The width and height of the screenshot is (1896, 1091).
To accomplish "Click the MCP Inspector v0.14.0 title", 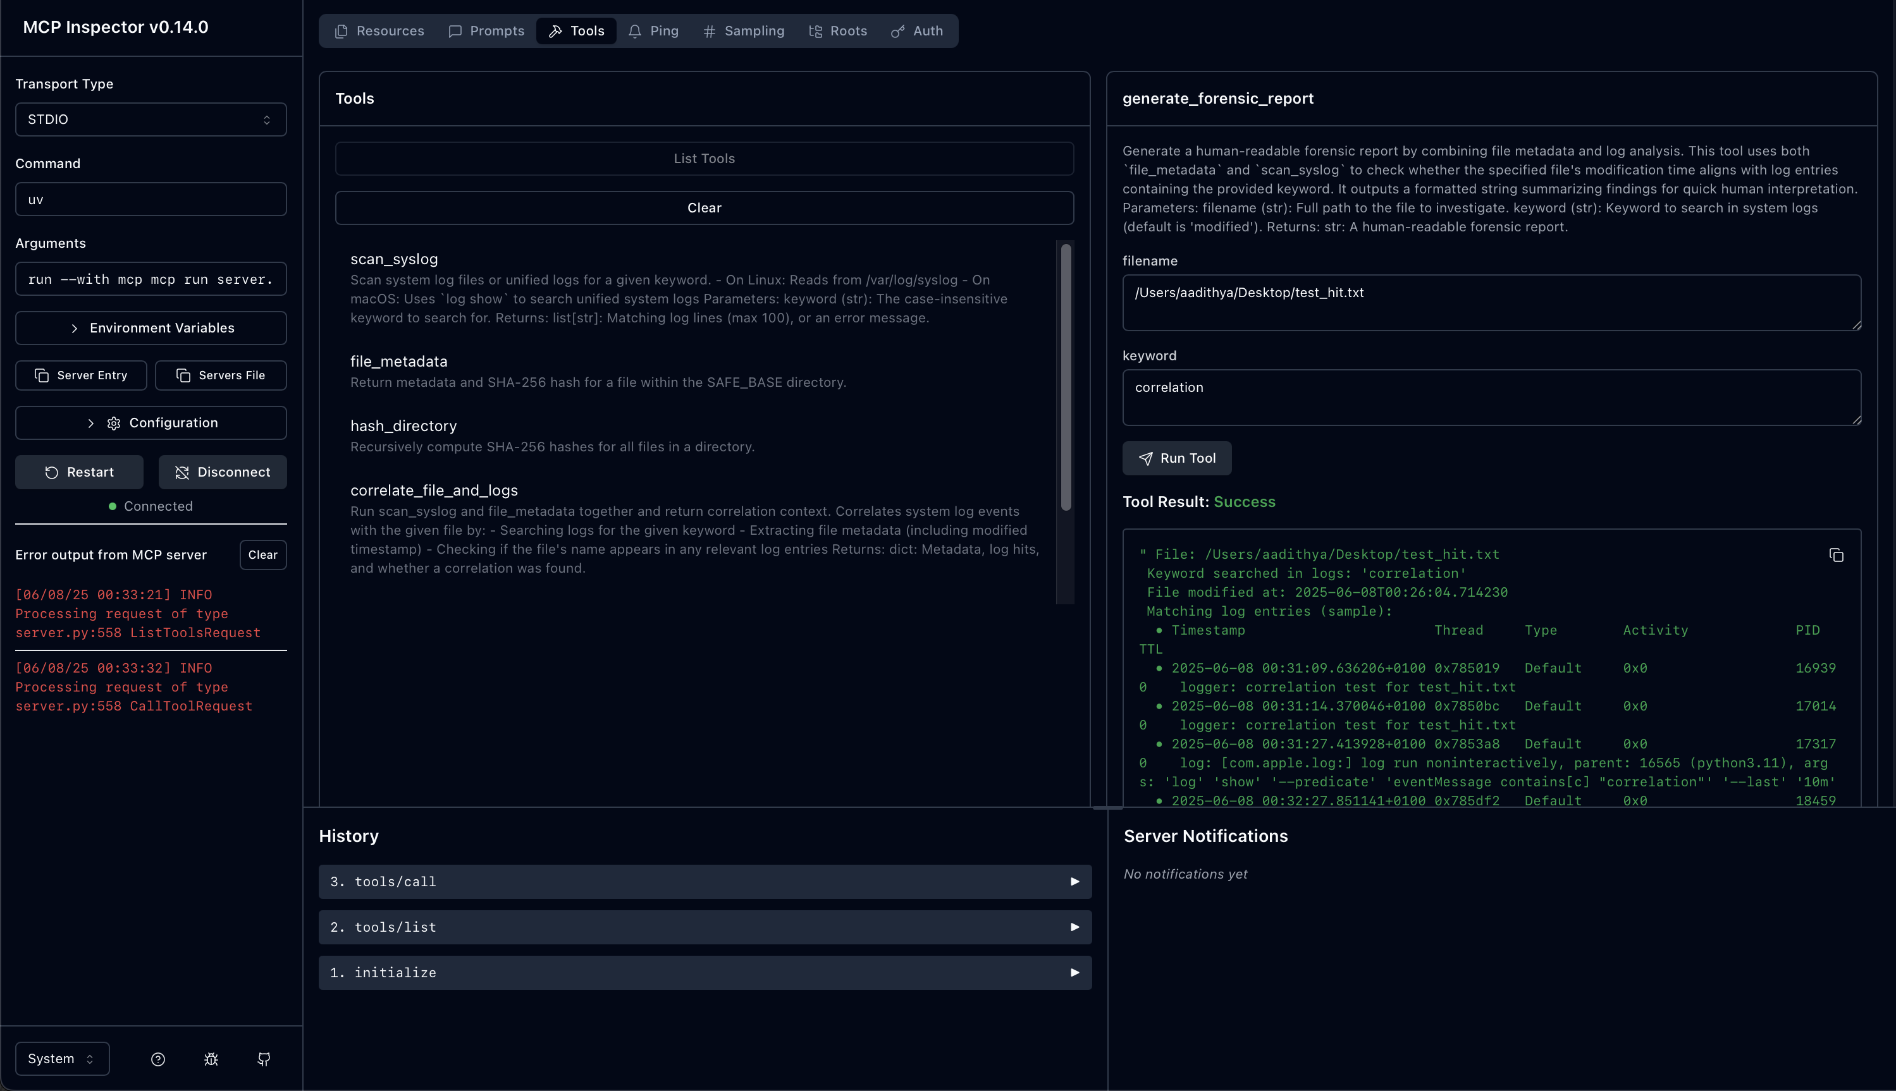I will tap(116, 27).
